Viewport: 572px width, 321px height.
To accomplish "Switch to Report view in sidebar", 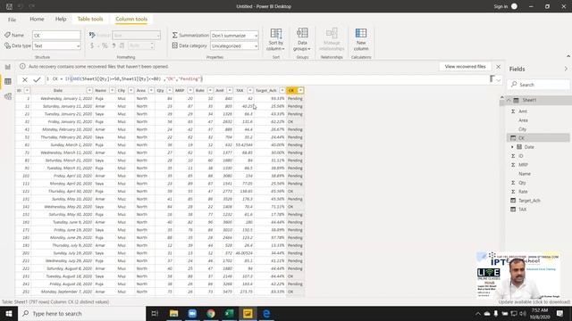I will coord(8,67).
